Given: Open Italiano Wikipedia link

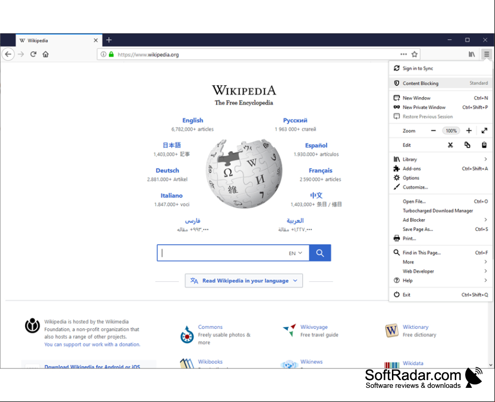Looking at the screenshot, I should 172,196.
